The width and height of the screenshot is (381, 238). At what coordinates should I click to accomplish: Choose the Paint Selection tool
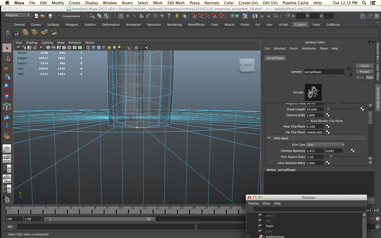(7, 68)
